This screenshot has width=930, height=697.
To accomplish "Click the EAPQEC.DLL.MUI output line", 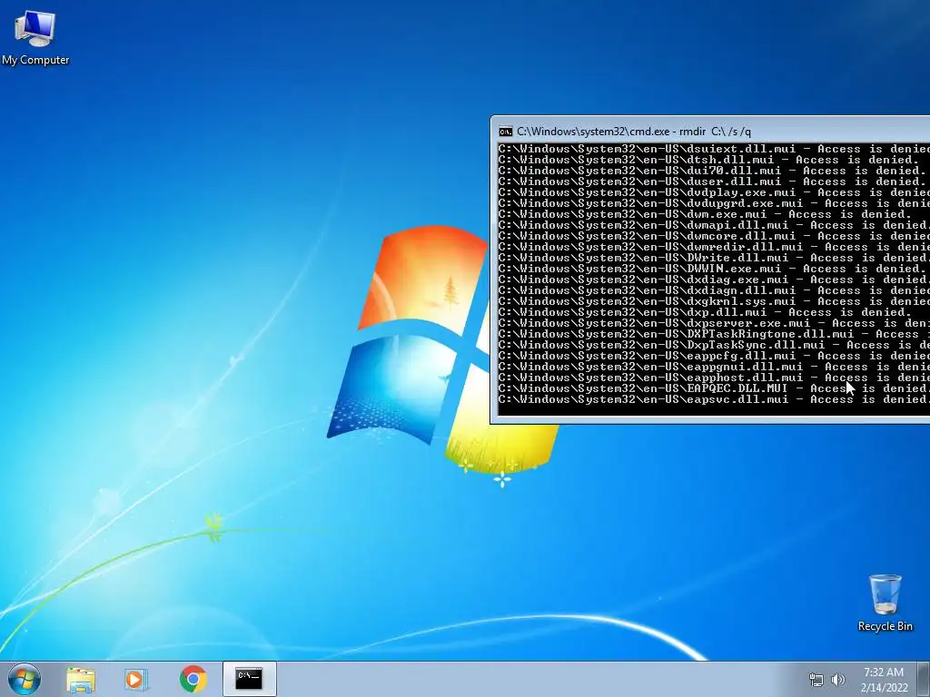I will (714, 388).
